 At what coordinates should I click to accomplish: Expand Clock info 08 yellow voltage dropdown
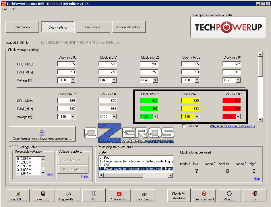click(197, 117)
